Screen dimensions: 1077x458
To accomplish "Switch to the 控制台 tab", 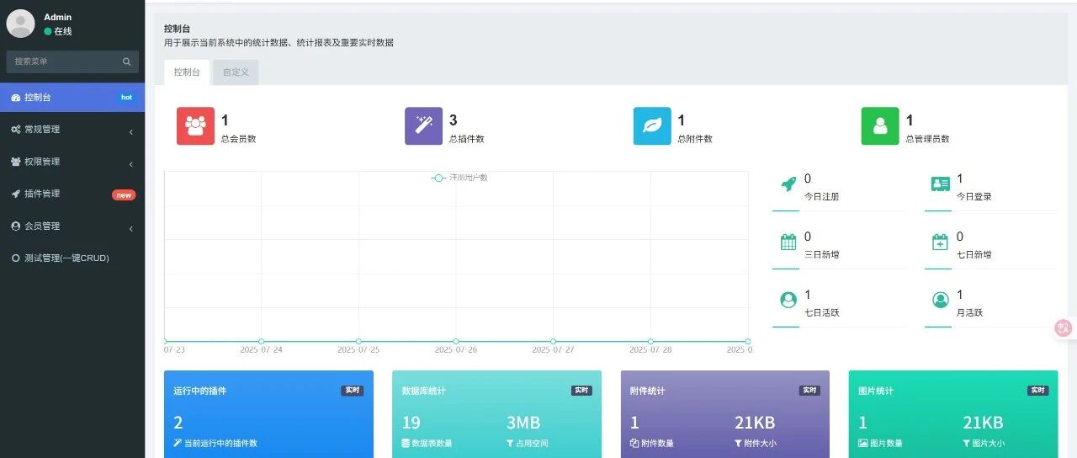I will coord(187,72).
